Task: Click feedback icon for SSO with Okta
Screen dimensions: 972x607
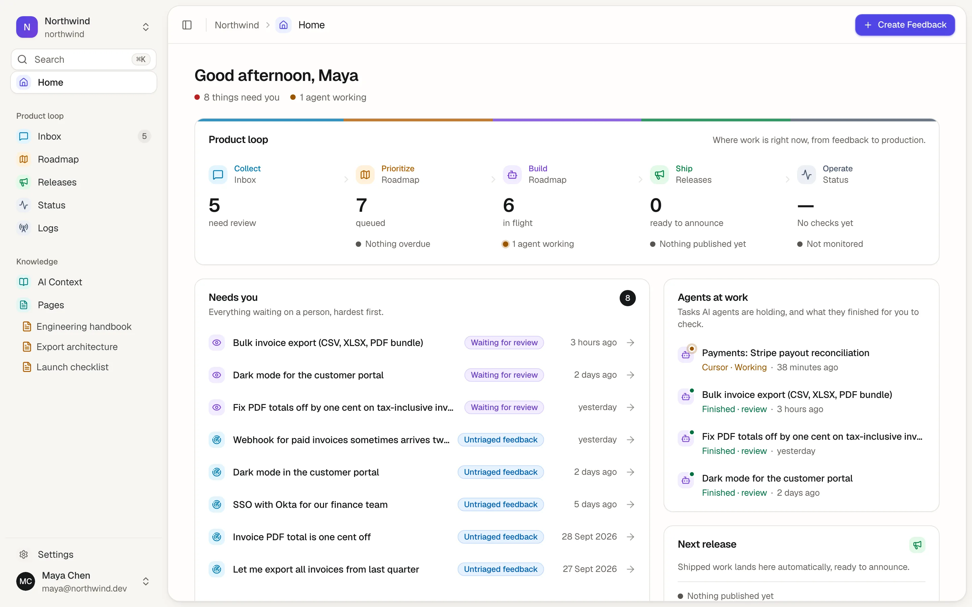Action: click(x=216, y=504)
